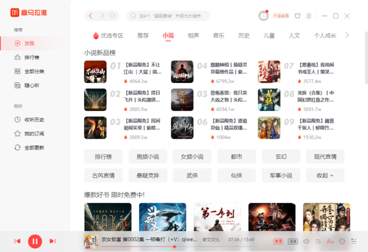Open rank 05 恐怖茶馆 title
The image size is (368, 252).
[x=229, y=96]
